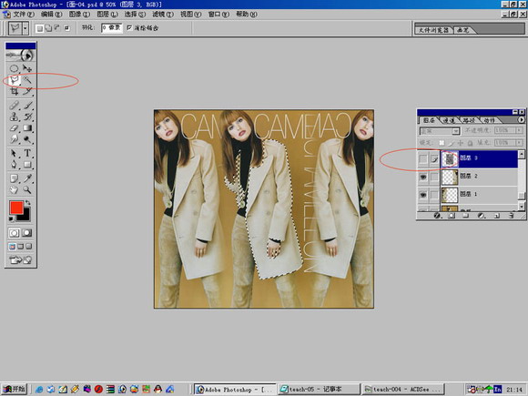The width and height of the screenshot is (528, 396).
Task: Select the Hand tool
Action: pos(14,190)
